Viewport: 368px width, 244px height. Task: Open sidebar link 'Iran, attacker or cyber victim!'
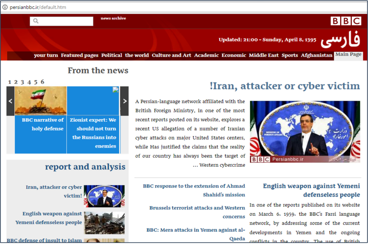tap(54, 191)
